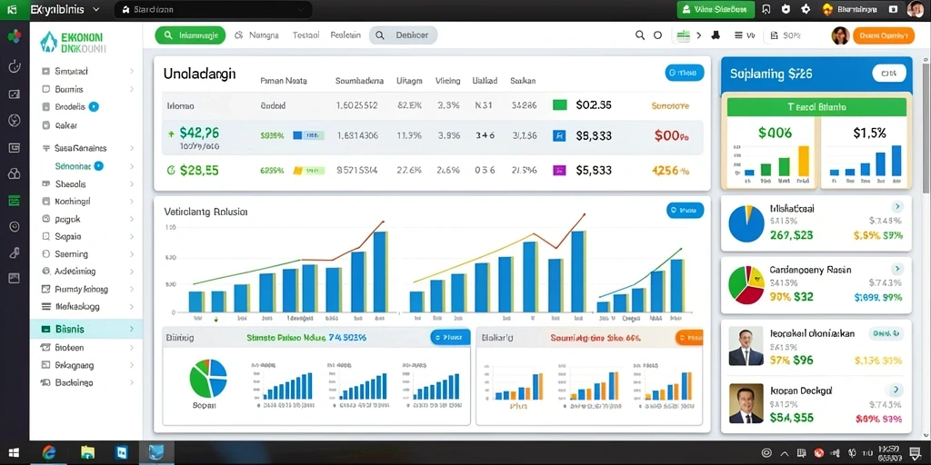Open the key icon in dark sidebar
This screenshot has width=931, height=465.
(15, 252)
